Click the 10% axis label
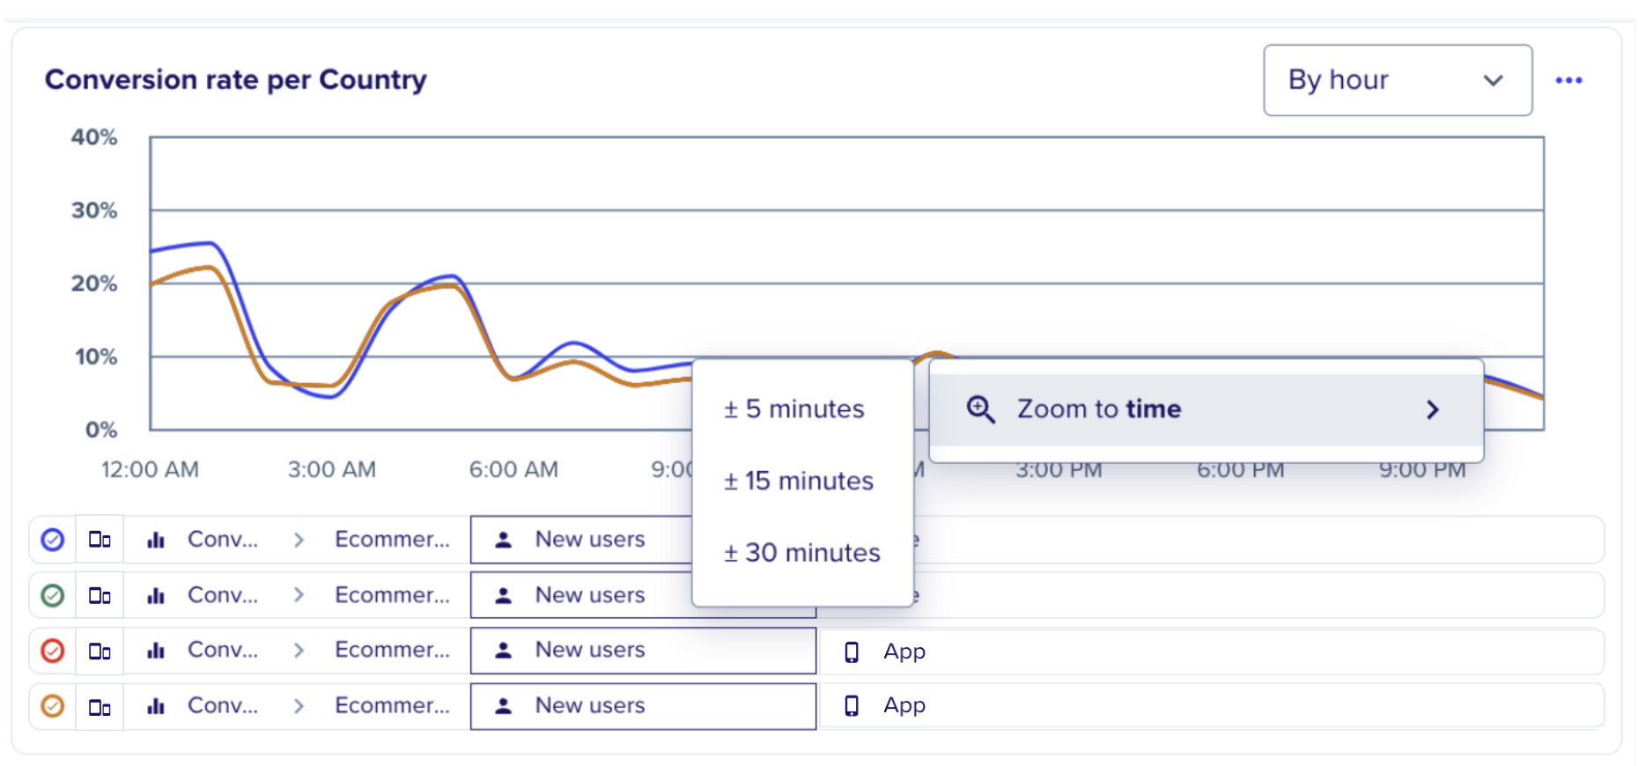The width and height of the screenshot is (1638, 766). [95, 357]
